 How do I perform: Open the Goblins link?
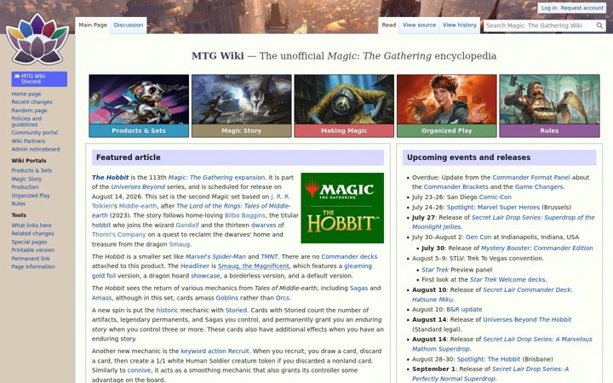coord(226,298)
